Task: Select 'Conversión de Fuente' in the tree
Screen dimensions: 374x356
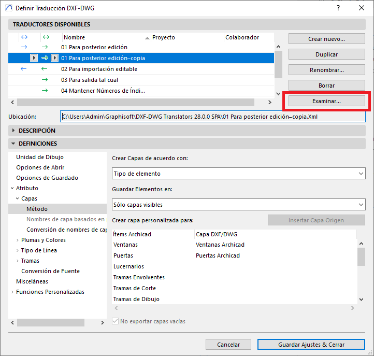Action: [50, 271]
